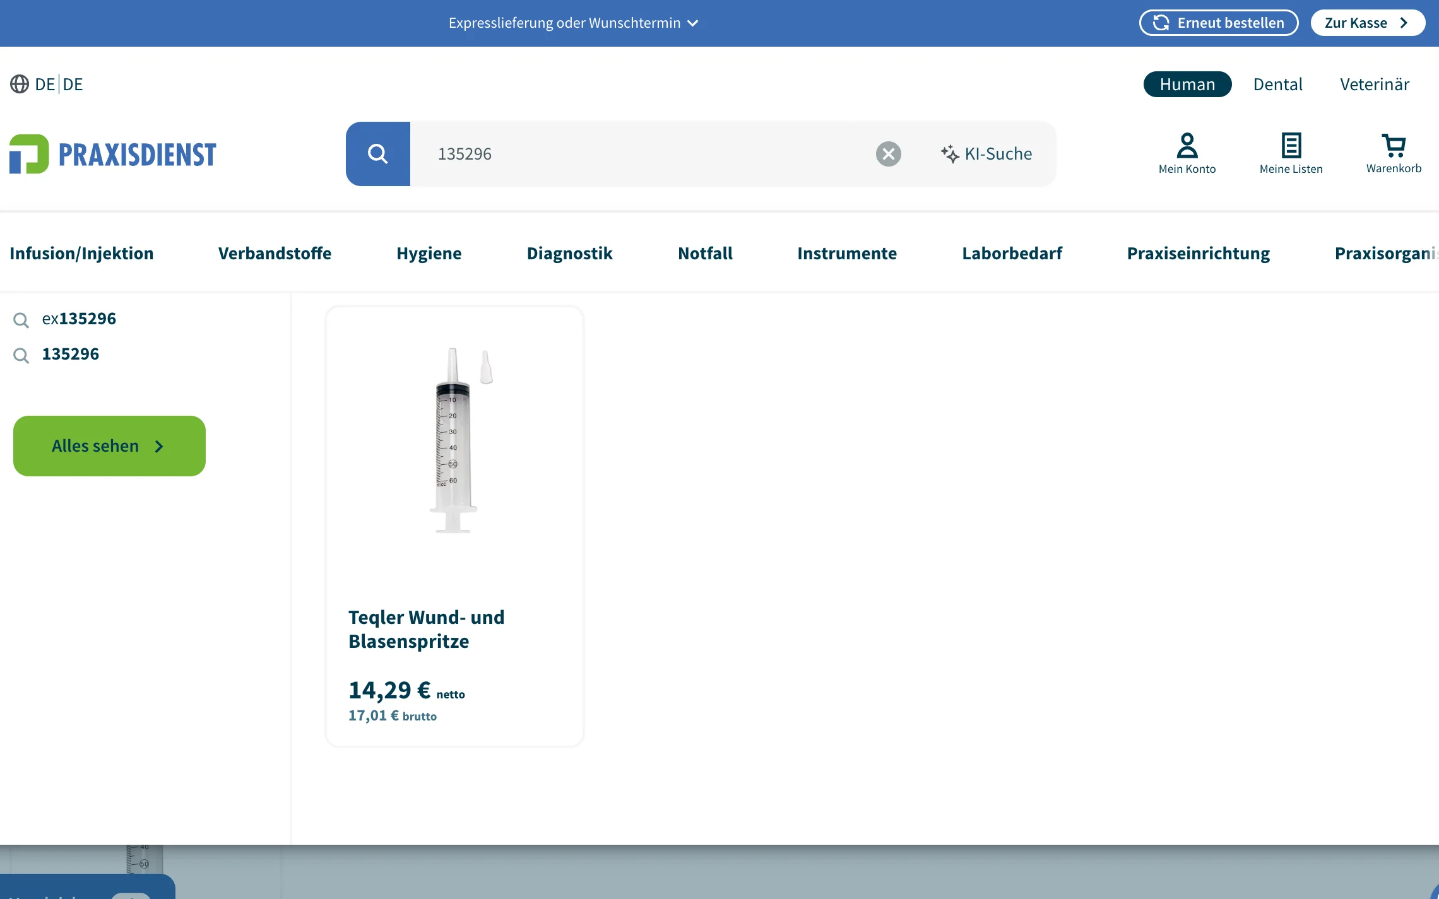
Task: Click the syringe product image
Action: [x=456, y=440]
